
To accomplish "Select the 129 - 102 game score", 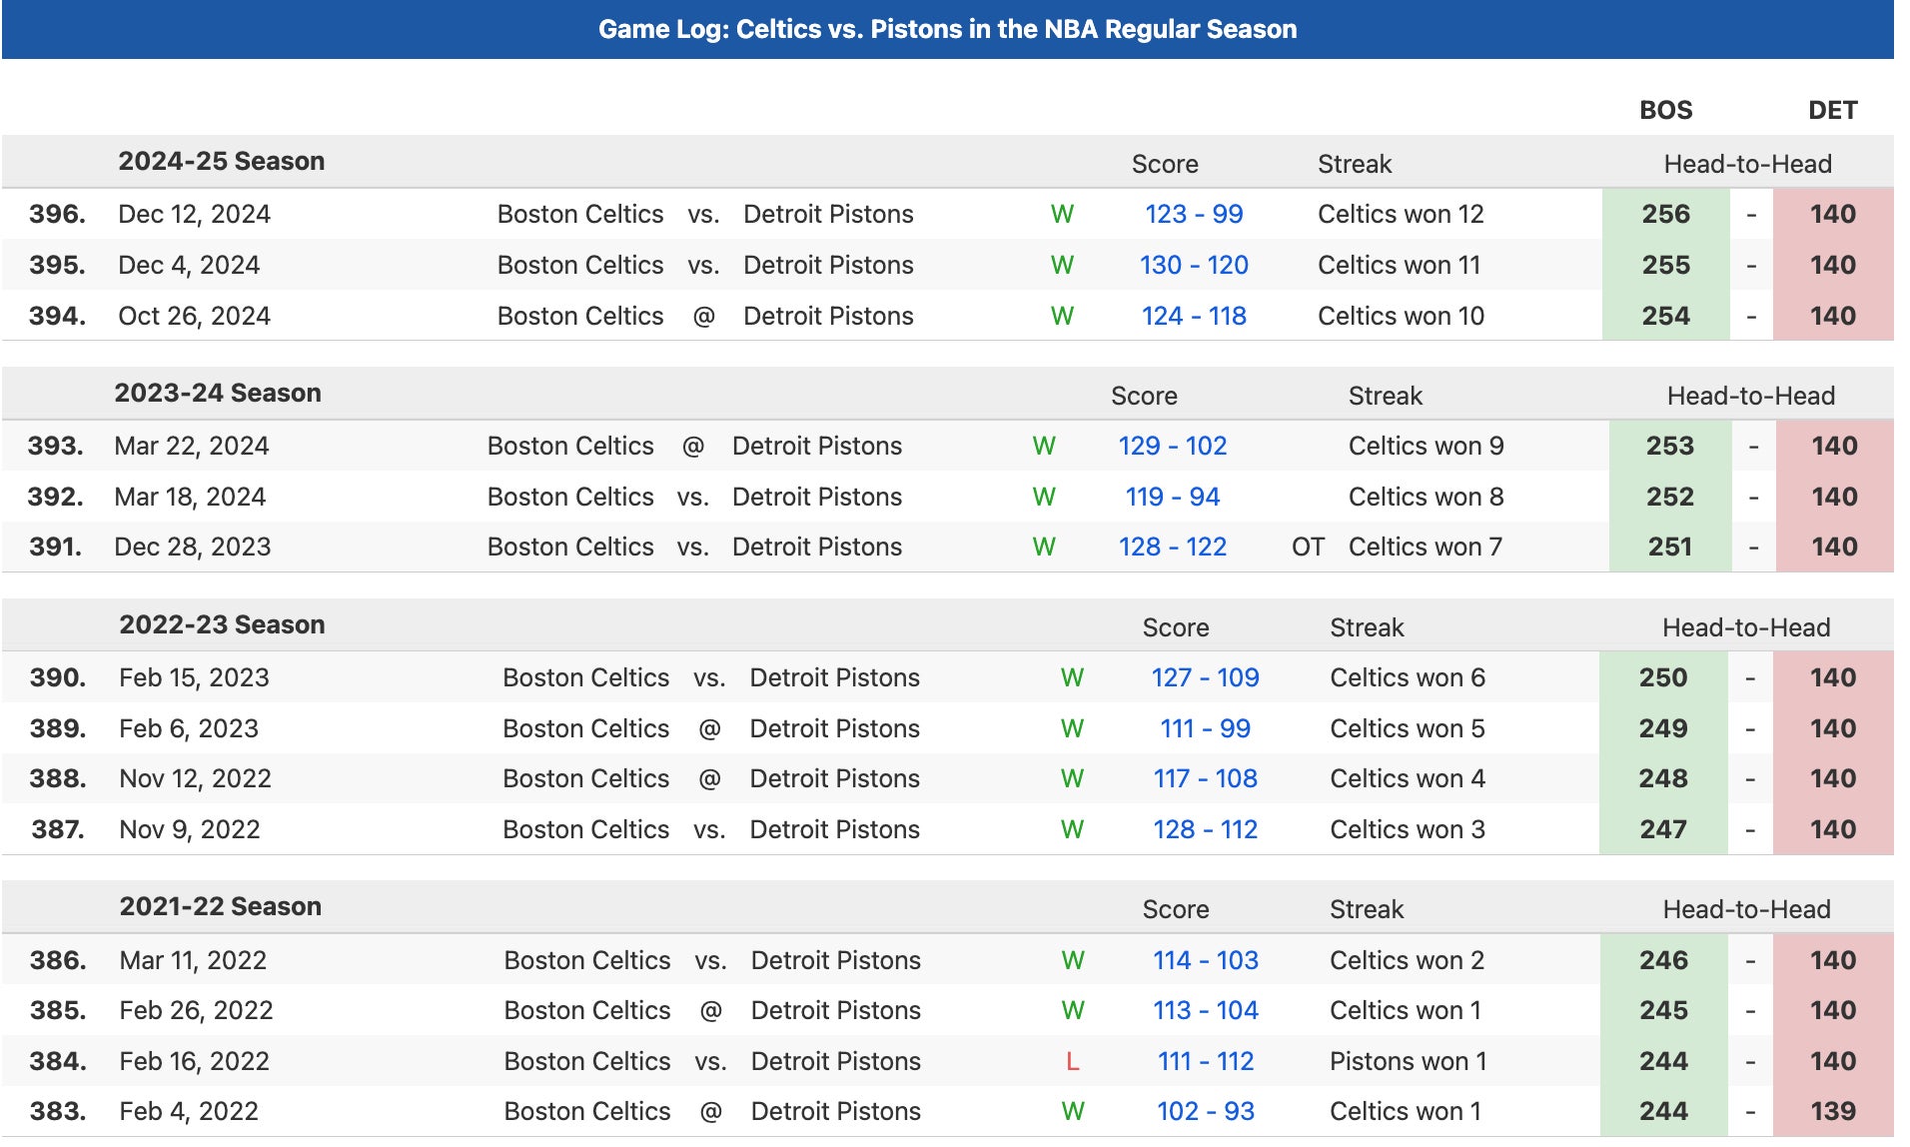I will tap(1172, 446).
